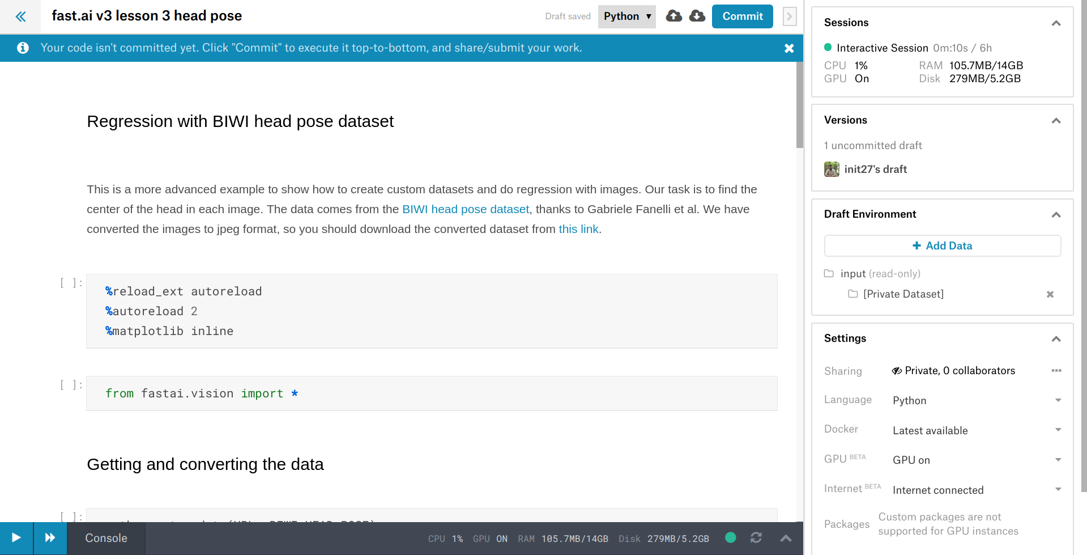This screenshot has height=555, width=1087.
Task: Collapse the Versions panel
Action: pyautogui.click(x=1056, y=121)
